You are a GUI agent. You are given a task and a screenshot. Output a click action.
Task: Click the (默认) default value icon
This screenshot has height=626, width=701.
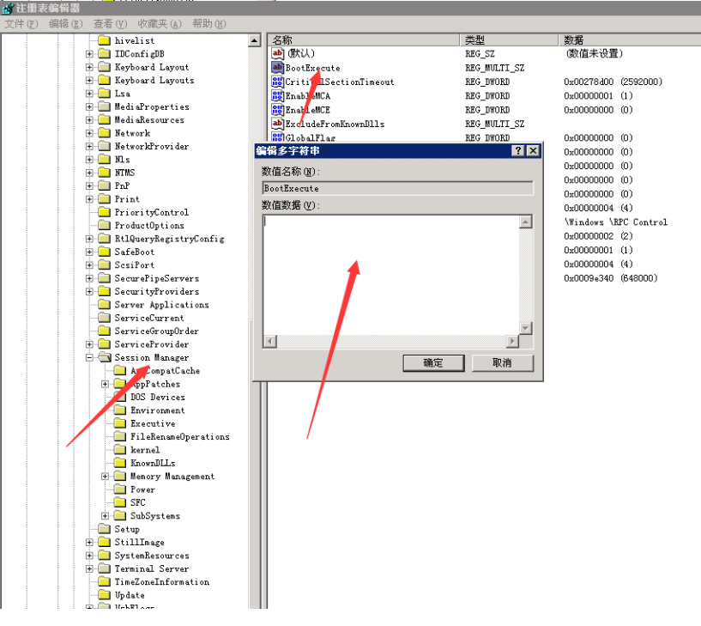point(277,53)
